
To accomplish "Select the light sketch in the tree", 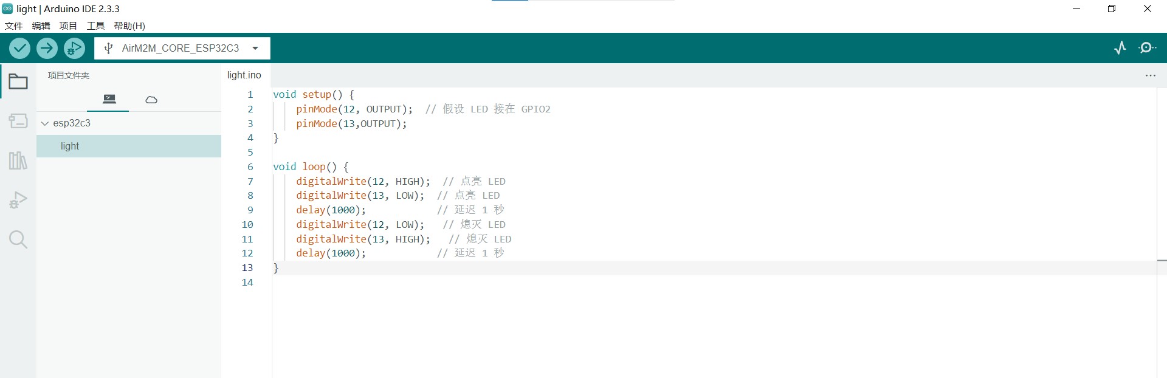I will coord(70,146).
